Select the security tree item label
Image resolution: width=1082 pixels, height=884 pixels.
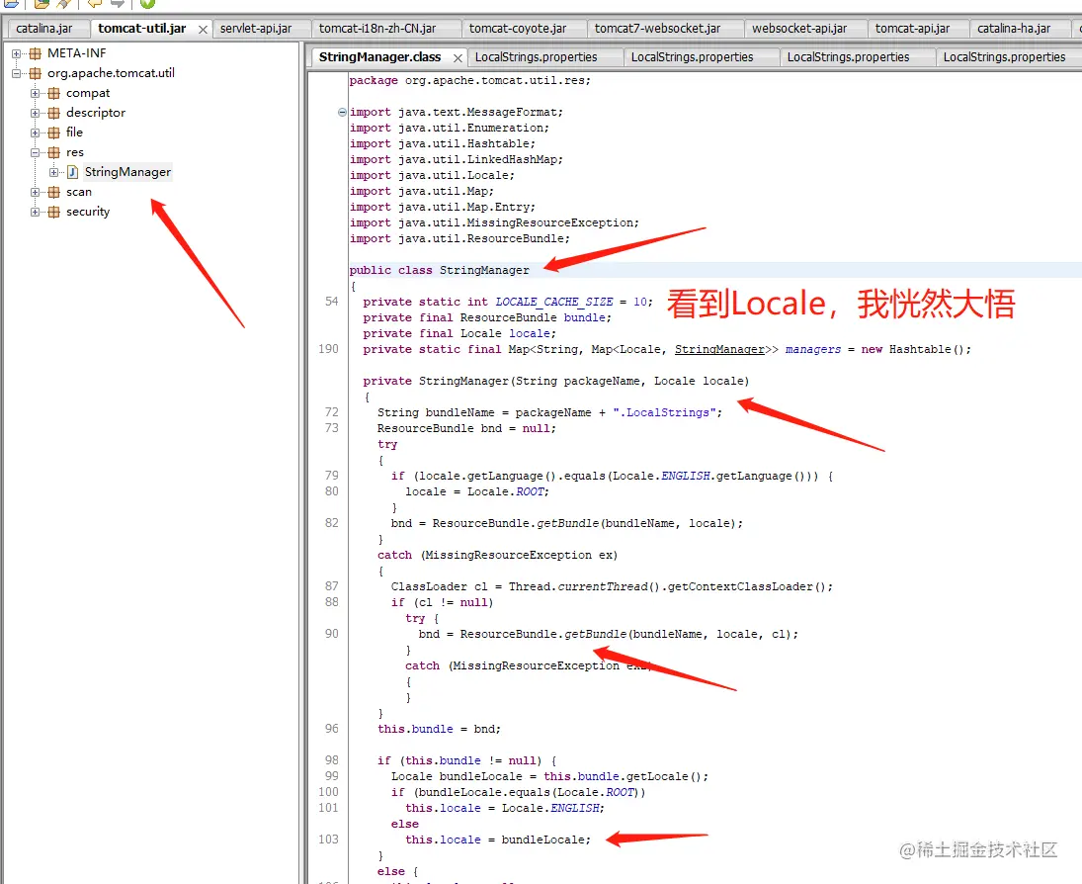click(88, 212)
